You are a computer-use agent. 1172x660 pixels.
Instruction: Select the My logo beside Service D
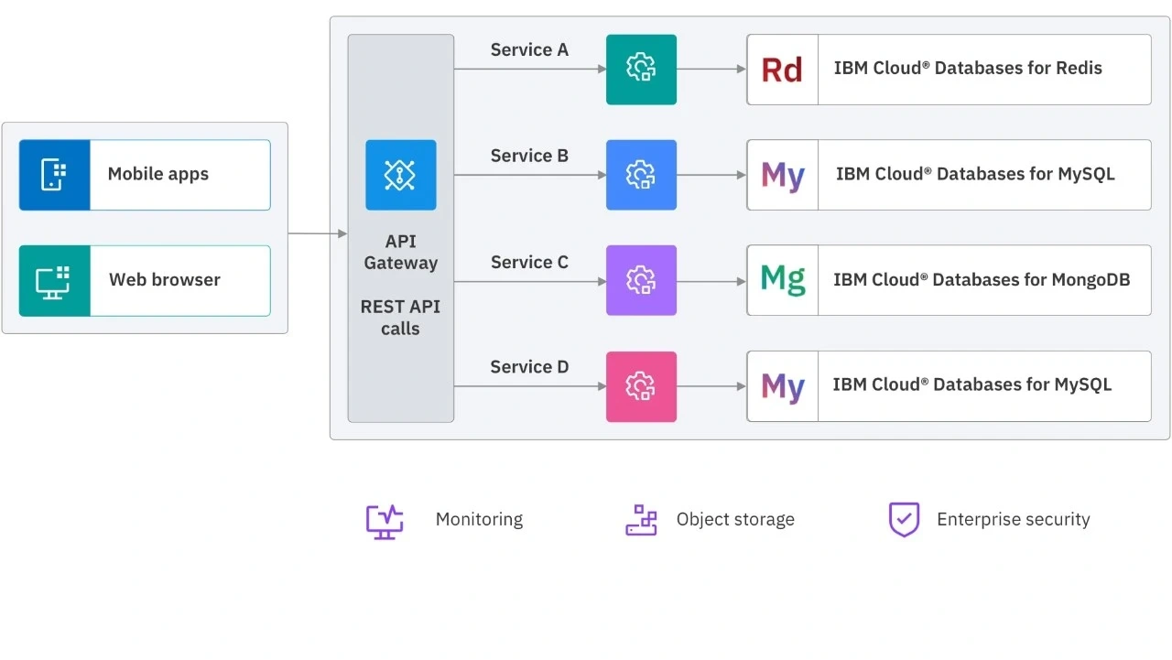pyautogui.click(x=783, y=386)
